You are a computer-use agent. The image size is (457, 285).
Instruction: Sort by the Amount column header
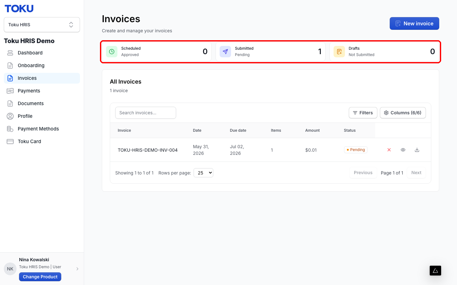click(x=312, y=130)
